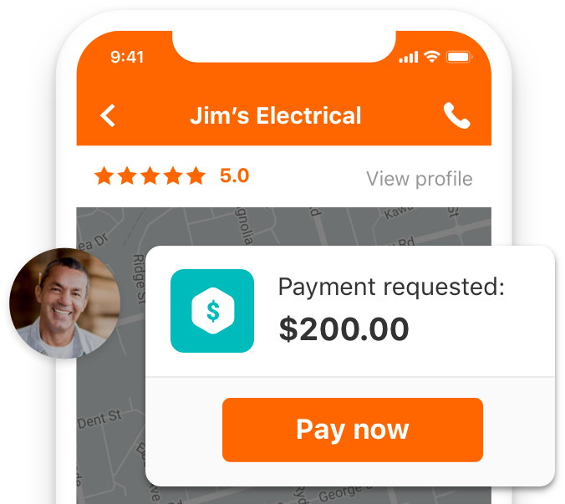Select the first rating star

(x=104, y=176)
